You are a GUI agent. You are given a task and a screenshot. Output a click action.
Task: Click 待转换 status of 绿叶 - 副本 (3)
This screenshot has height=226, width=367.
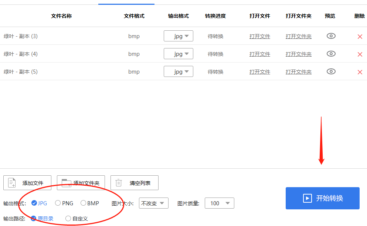tap(215, 36)
